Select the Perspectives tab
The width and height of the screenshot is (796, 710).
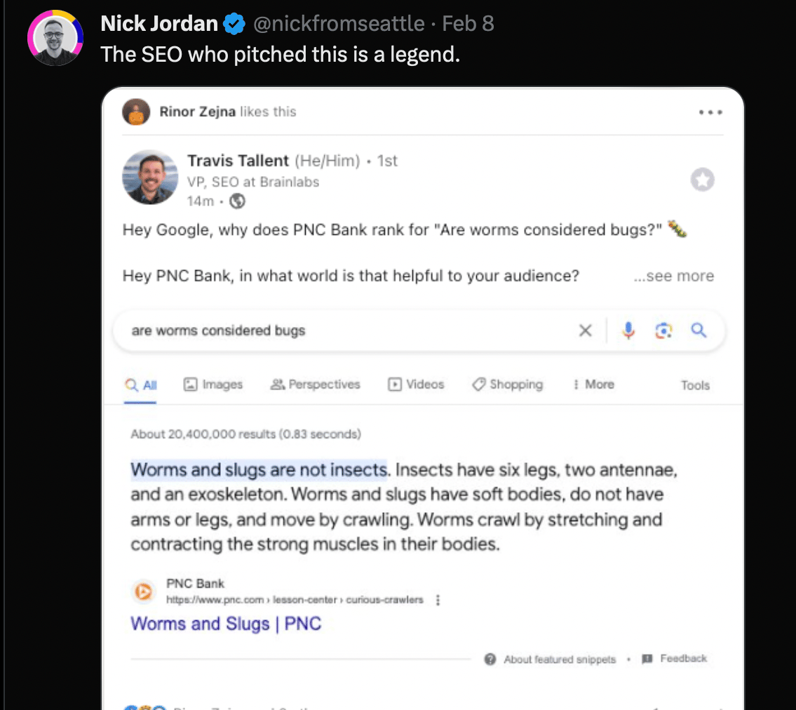[316, 384]
